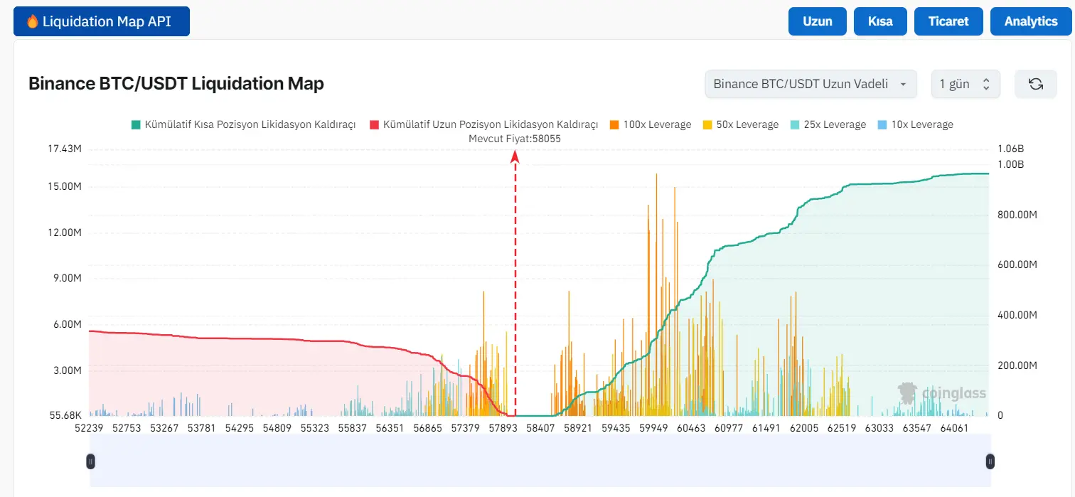
Task: Click the refresh chart icon
Action: (1036, 84)
